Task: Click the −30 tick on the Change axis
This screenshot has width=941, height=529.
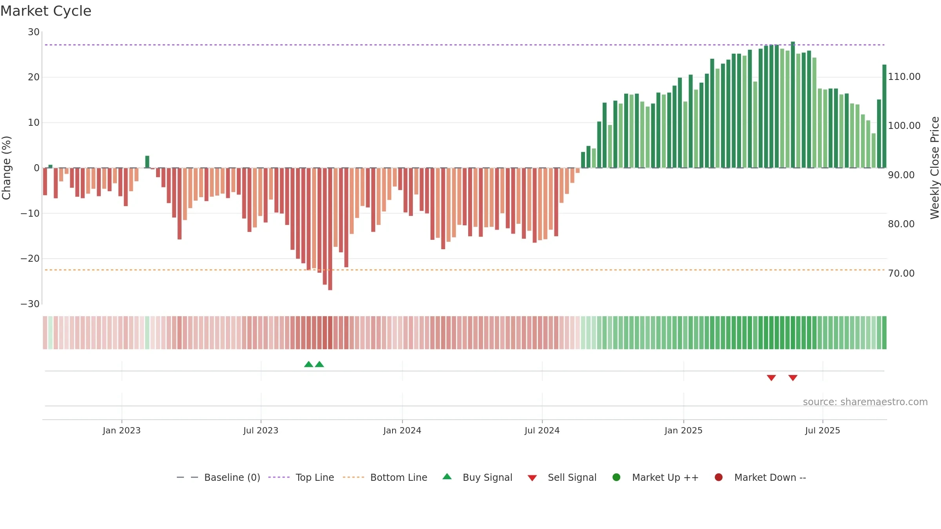Action: tap(30, 304)
